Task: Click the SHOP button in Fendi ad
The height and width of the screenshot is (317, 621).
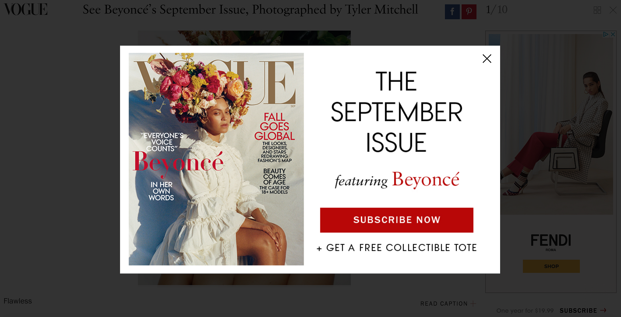Action: pyautogui.click(x=551, y=266)
